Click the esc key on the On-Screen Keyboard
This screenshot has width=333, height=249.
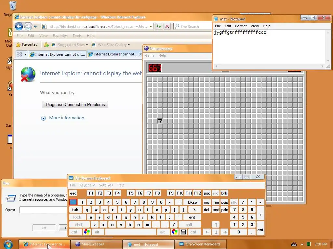tap(73, 193)
